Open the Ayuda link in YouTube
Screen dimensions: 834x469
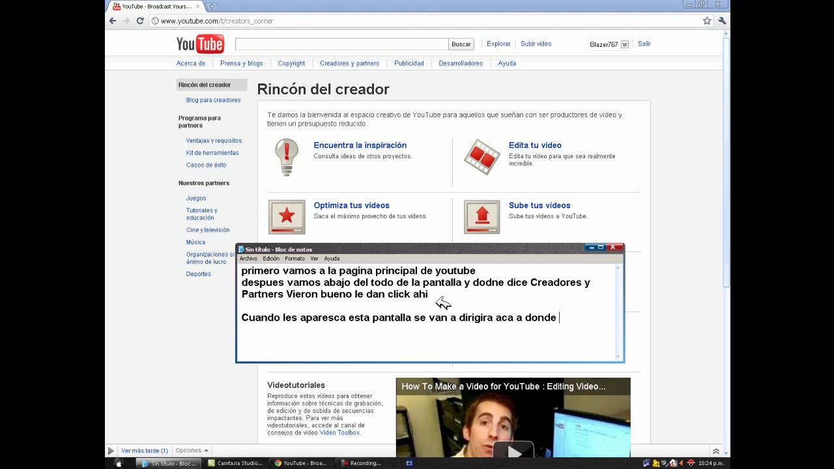[507, 63]
